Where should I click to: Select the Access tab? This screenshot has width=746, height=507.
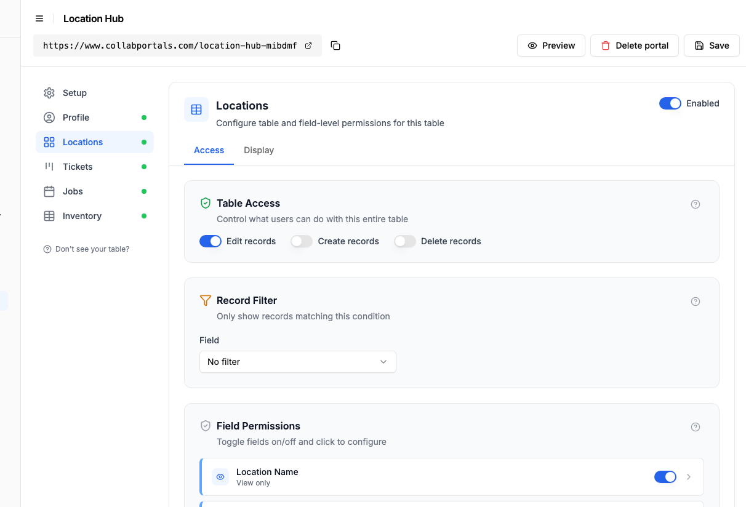(x=209, y=150)
